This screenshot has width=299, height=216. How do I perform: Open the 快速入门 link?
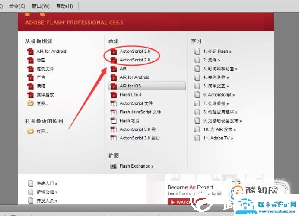[47, 184]
